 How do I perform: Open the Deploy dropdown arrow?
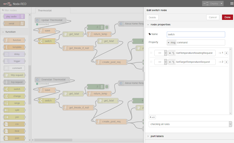pyautogui.click(x=222, y=3)
